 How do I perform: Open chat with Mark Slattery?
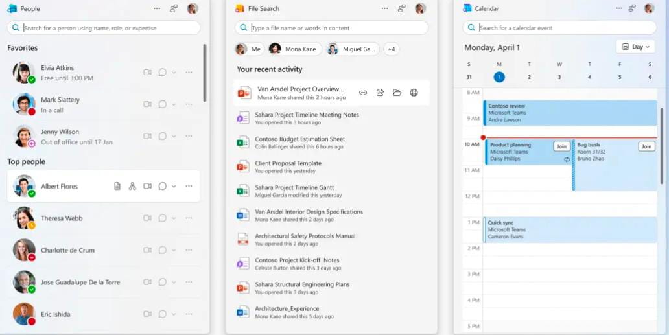tap(163, 104)
